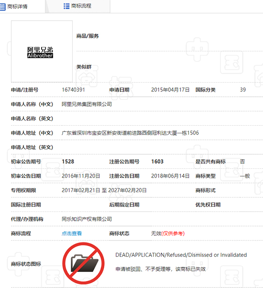Select exclusive rights period 2017年02月21日 至 2027年02月20日
263x288 pixels.
104,190
